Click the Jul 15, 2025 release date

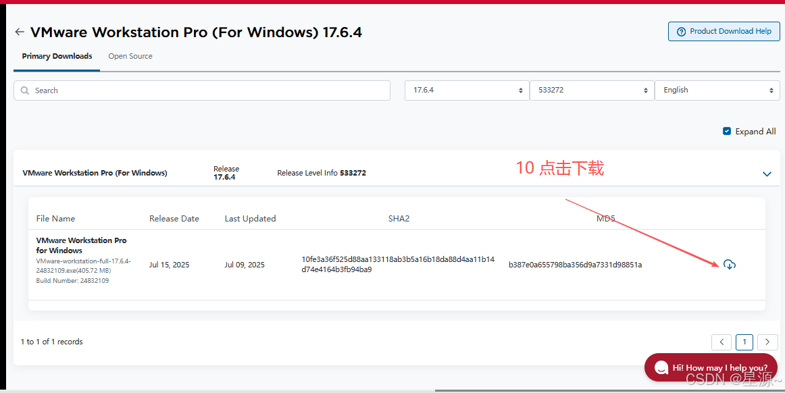[x=169, y=265]
